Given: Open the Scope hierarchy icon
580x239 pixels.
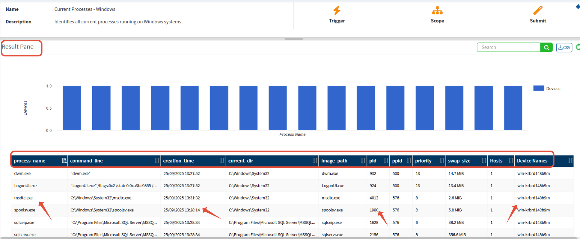Looking at the screenshot, I should click(437, 10).
